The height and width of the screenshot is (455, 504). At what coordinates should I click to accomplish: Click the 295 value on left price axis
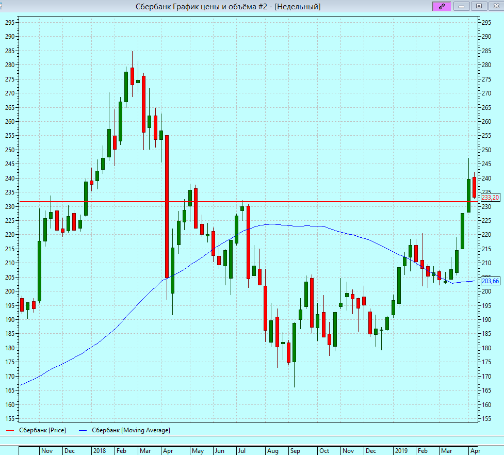pyautogui.click(x=10, y=23)
